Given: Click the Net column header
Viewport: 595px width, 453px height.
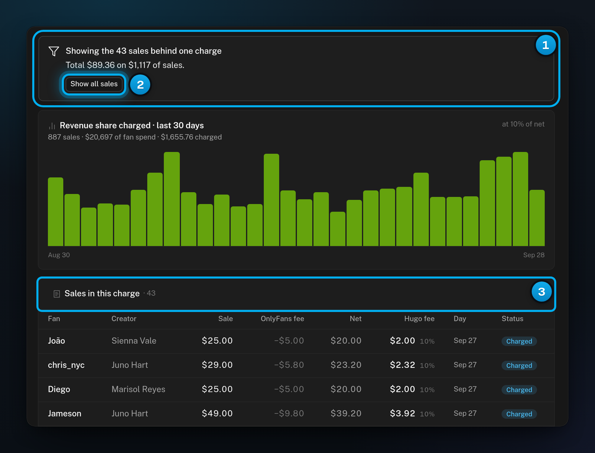Looking at the screenshot, I should point(356,319).
